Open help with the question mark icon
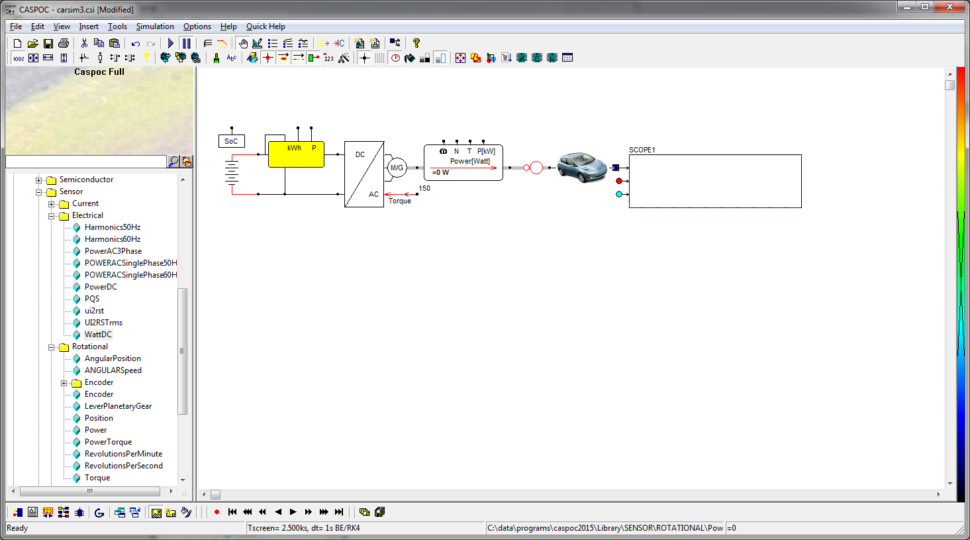 tap(416, 43)
